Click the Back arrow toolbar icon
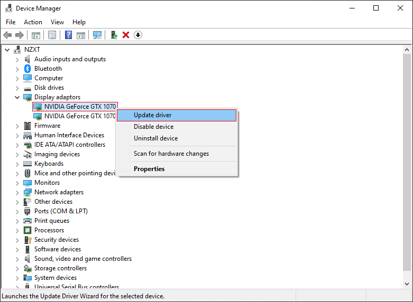This screenshot has width=413, height=302. pyautogui.click(x=7, y=35)
